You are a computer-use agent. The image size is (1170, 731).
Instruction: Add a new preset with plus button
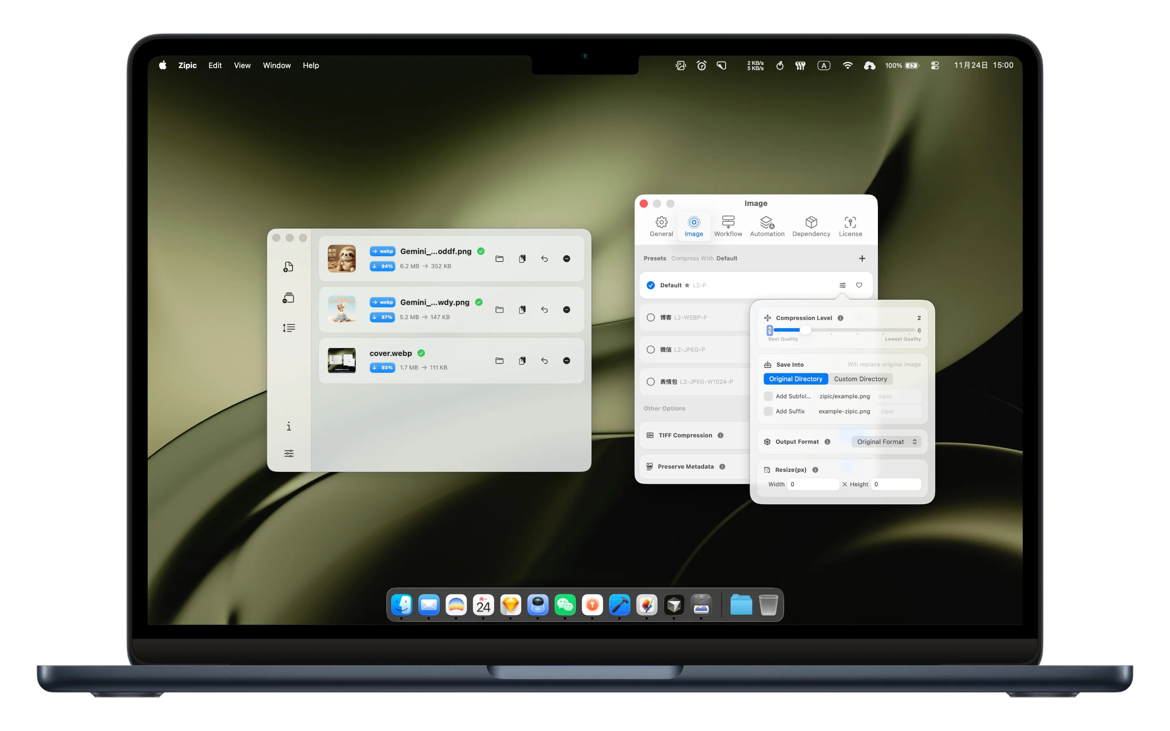[862, 259]
